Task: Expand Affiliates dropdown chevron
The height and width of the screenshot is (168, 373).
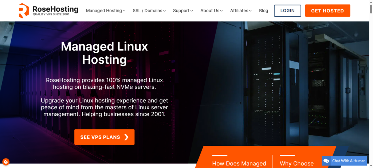Action: (x=250, y=11)
